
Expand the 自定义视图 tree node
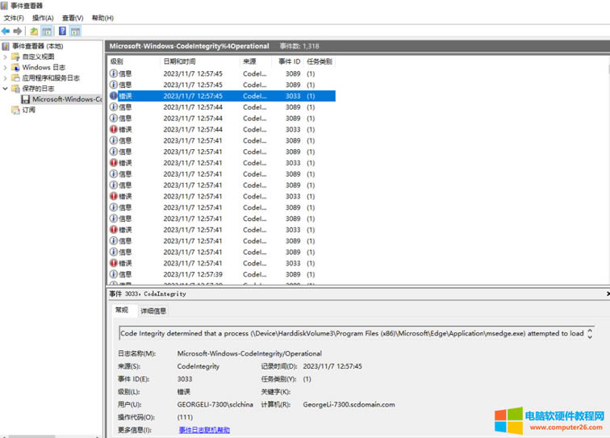(x=6, y=57)
